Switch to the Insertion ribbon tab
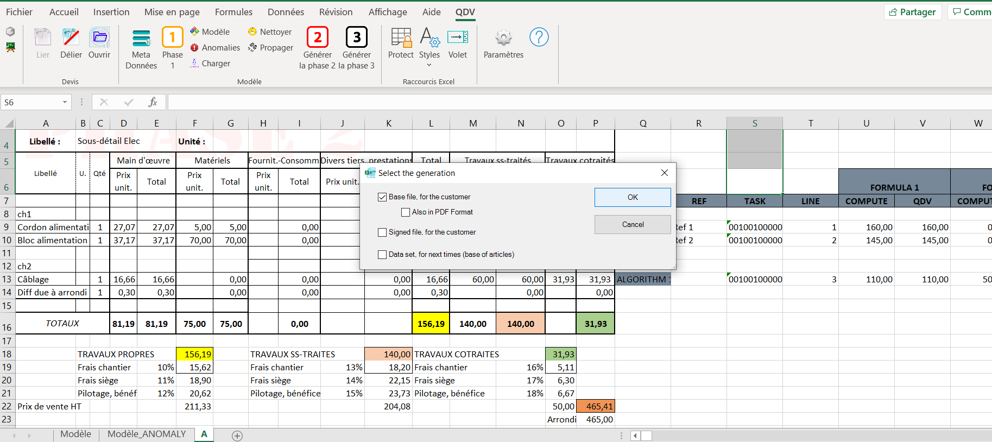The height and width of the screenshot is (442, 992). click(111, 12)
